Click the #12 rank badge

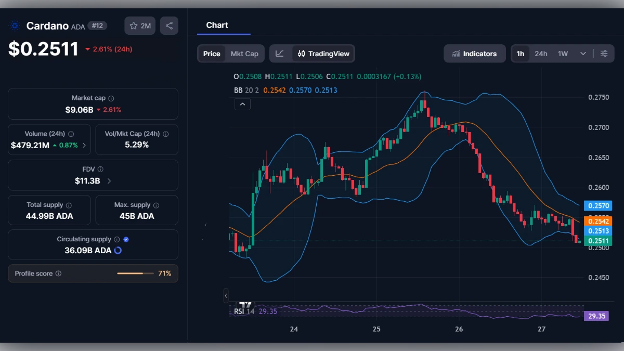[97, 25]
